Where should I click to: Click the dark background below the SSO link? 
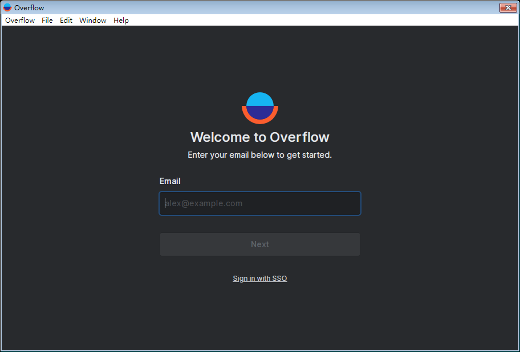point(259,313)
